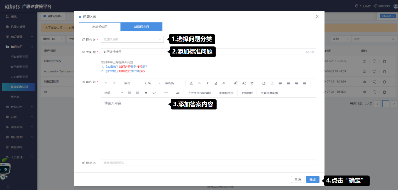Insert a blockquote using quote icon
The height and width of the screenshot is (190, 398).
(146, 93)
